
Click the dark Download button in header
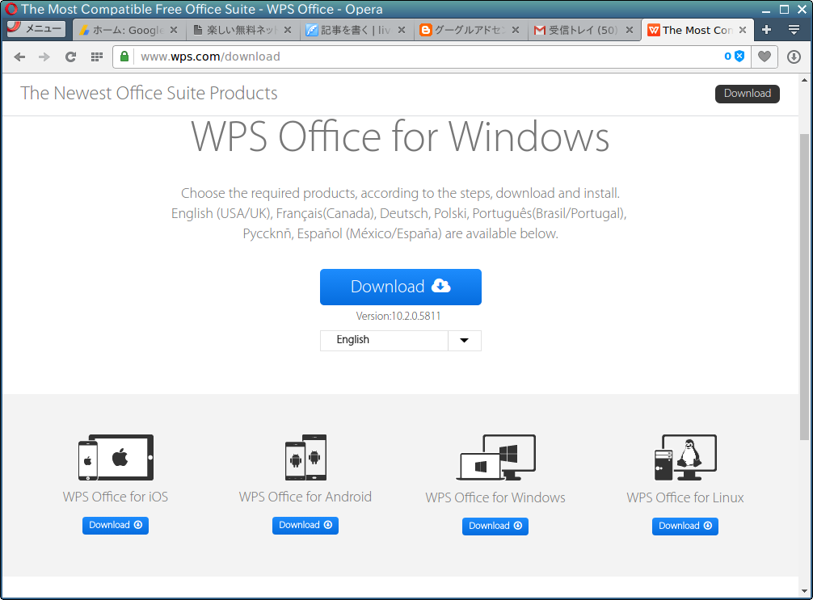[748, 94]
